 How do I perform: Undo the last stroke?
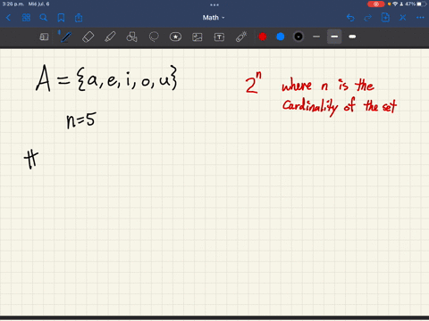(350, 18)
